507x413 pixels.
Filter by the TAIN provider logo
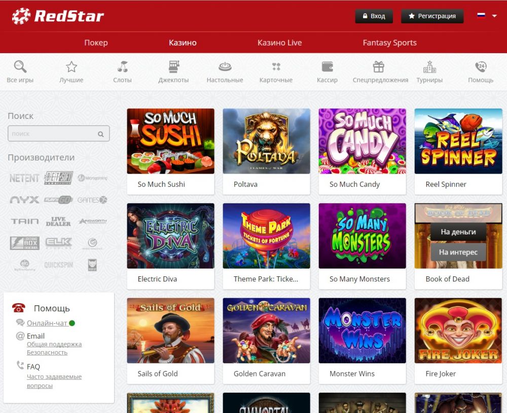tap(24, 221)
